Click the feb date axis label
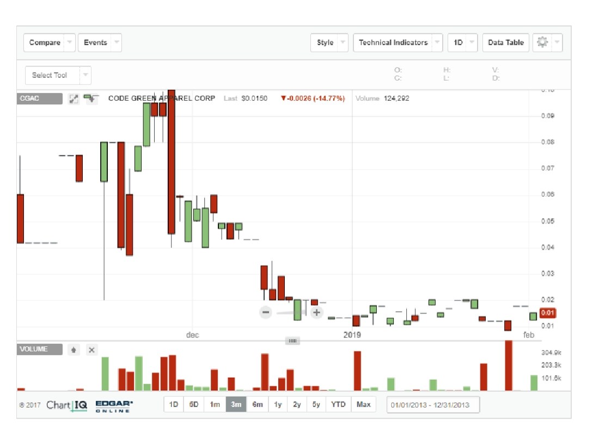 tap(529, 335)
